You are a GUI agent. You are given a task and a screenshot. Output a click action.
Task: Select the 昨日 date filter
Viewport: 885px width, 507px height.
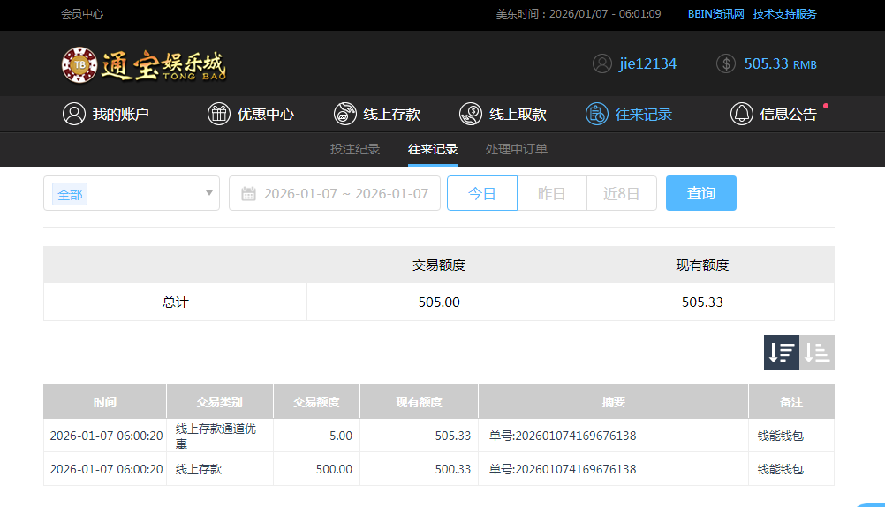[x=552, y=193]
